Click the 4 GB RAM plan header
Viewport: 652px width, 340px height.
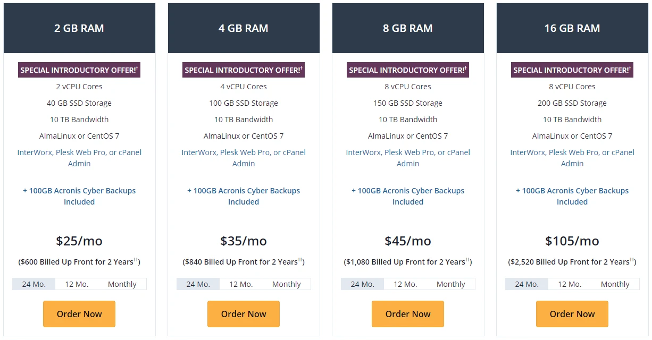[x=243, y=28]
